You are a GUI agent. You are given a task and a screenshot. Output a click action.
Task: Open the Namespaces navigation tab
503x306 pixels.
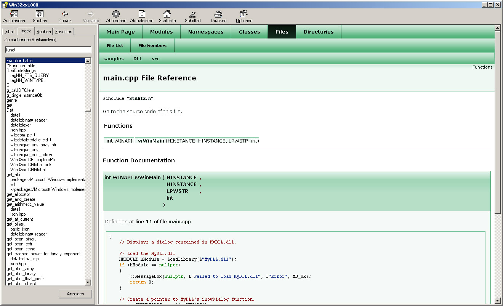[x=205, y=32]
